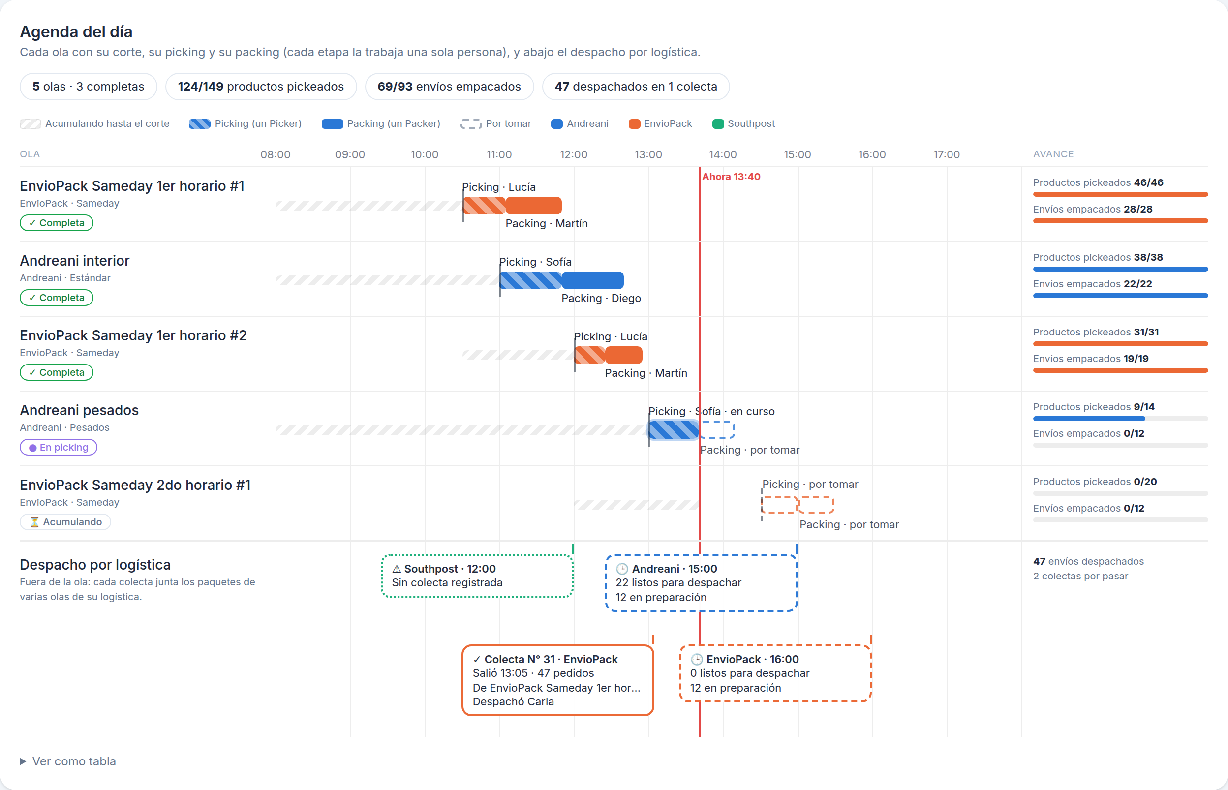Select Lucía's picking bar in Sameday 1er horario #1

484,206
